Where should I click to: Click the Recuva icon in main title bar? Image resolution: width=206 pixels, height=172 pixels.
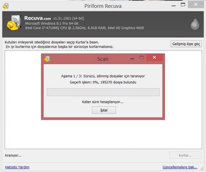click(x=6, y=6)
